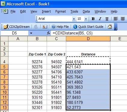Select cell containing 93446

37,102
